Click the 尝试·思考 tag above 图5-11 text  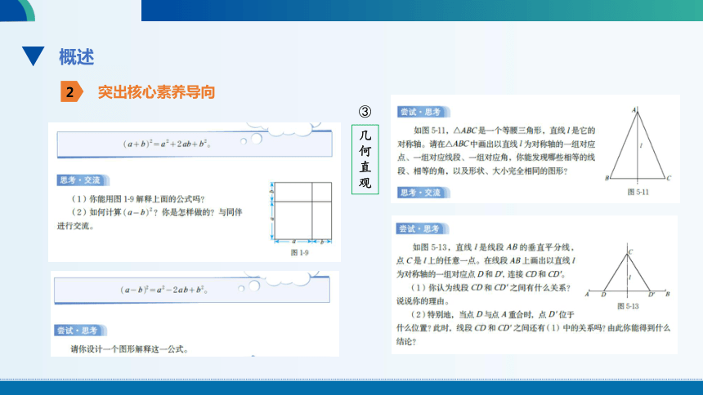pos(423,112)
